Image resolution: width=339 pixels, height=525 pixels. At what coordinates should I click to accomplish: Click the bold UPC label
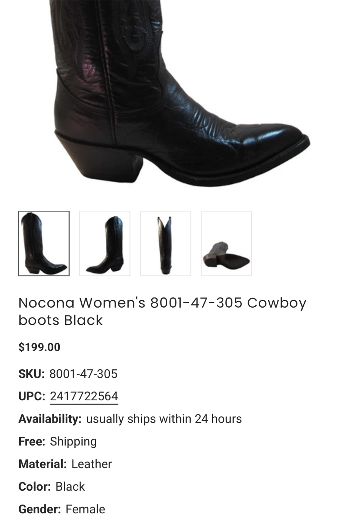pos(32,396)
